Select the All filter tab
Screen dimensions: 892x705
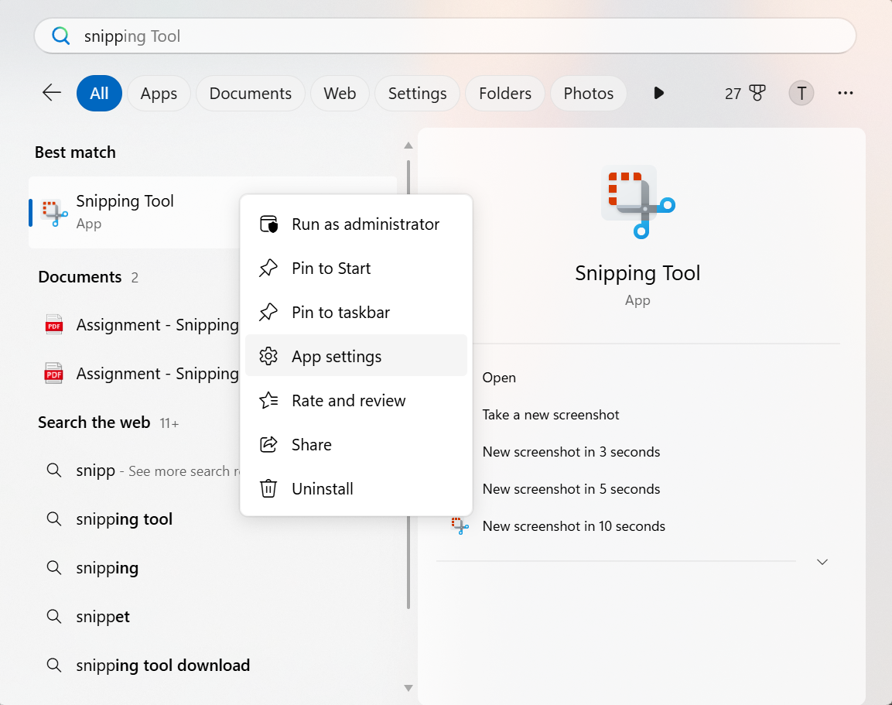(99, 93)
